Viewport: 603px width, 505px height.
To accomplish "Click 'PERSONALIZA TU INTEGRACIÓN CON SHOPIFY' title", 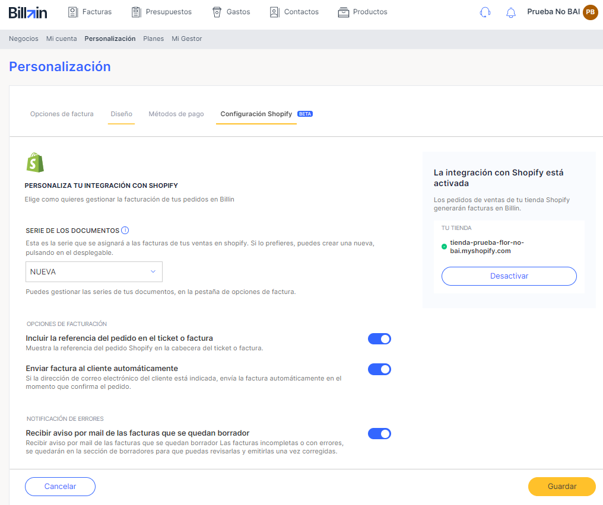I will click(101, 186).
